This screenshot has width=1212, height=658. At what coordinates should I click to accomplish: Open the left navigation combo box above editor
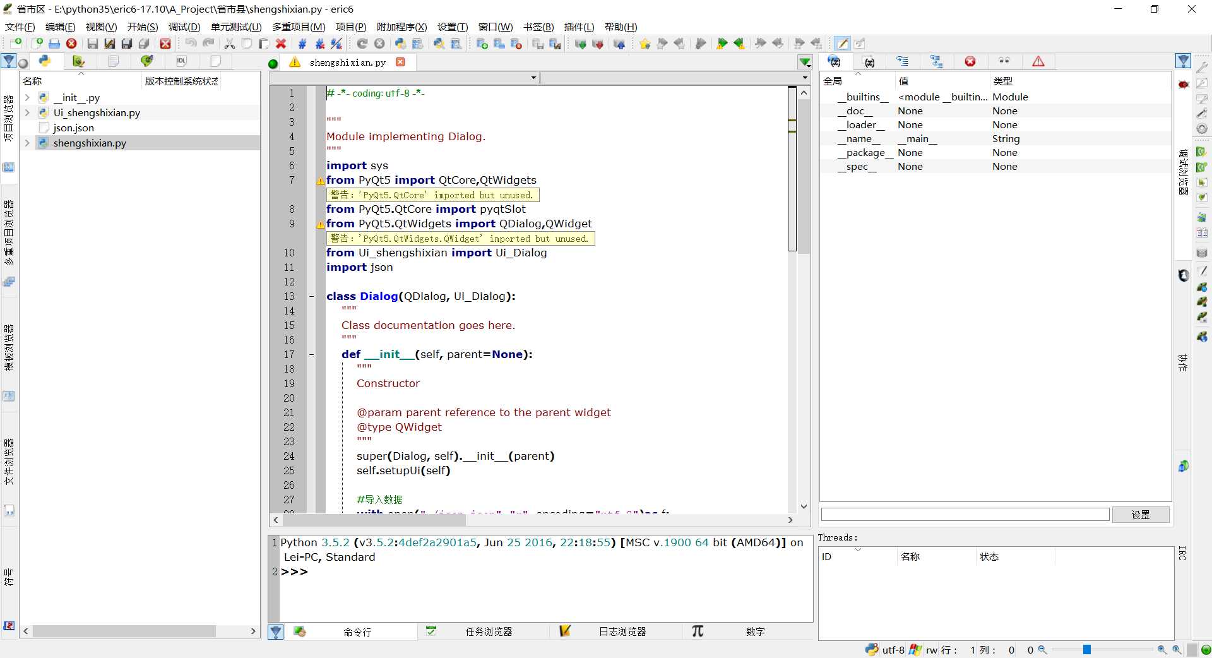coord(404,78)
